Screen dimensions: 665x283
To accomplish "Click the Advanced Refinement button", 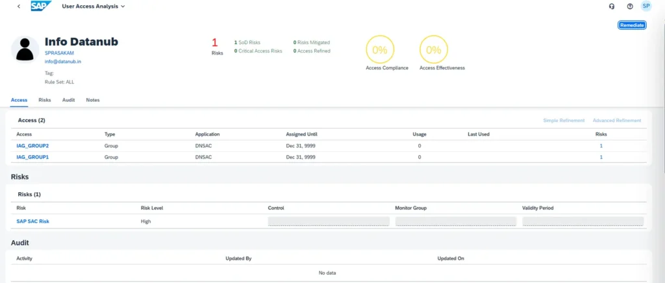I will pyautogui.click(x=616, y=121).
